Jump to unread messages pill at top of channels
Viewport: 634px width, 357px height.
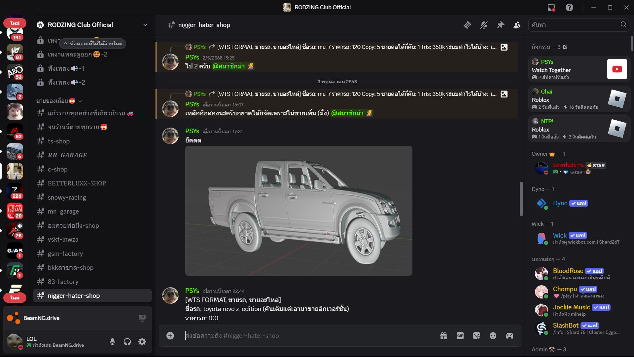(x=93, y=43)
